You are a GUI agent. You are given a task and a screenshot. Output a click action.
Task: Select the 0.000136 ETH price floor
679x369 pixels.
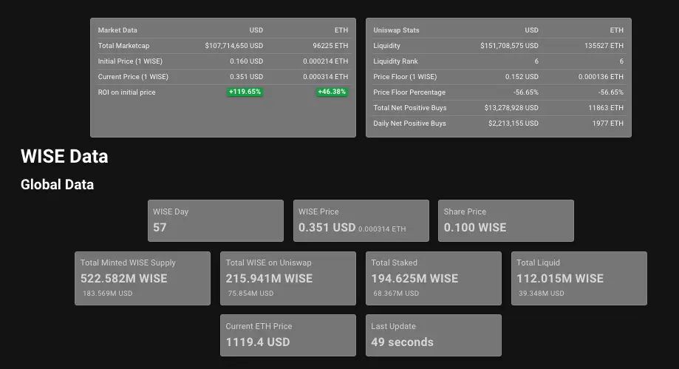pos(601,77)
